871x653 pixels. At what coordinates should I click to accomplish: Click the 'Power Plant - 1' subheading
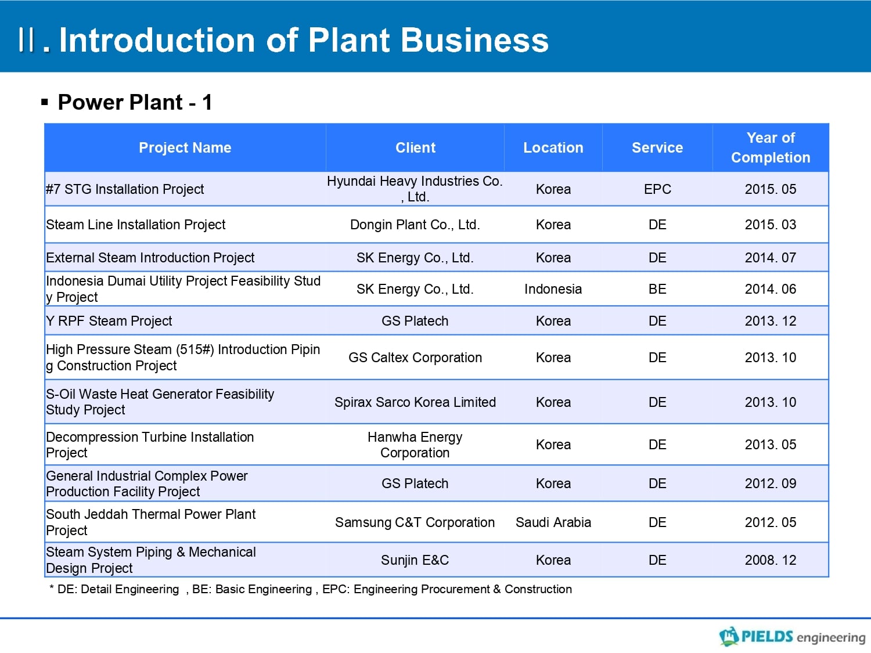135,102
